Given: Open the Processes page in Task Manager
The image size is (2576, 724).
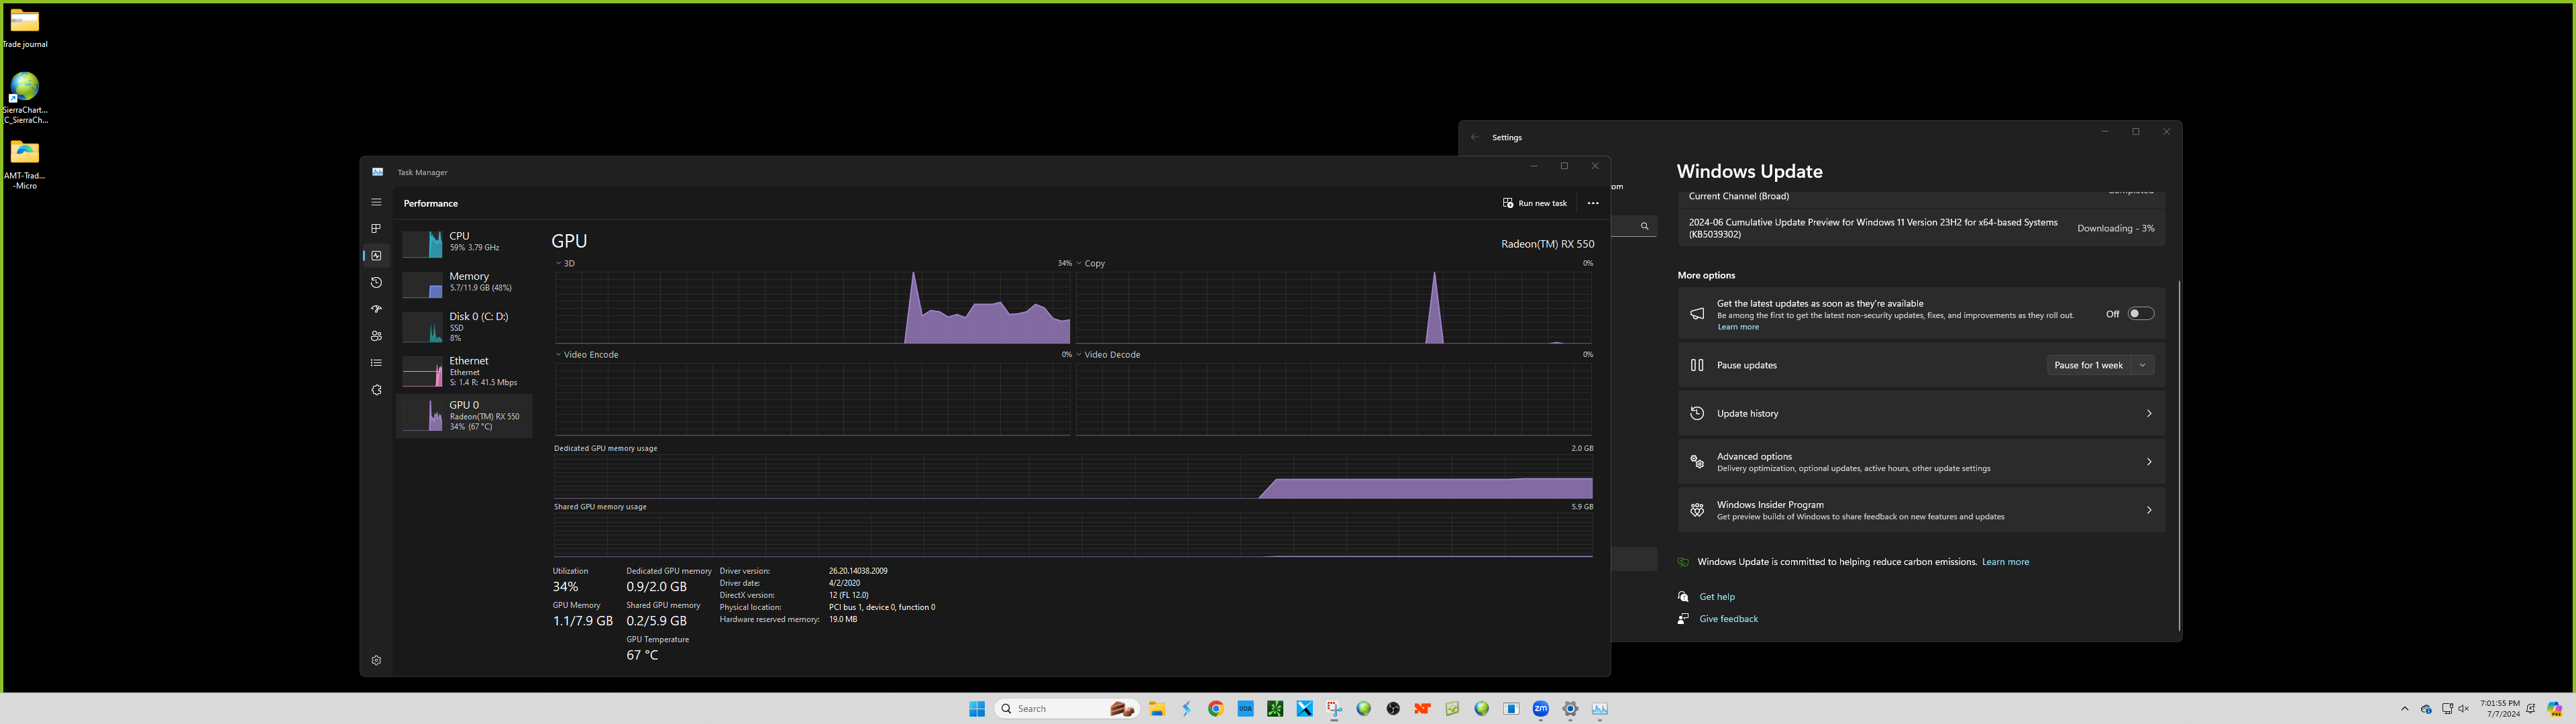Looking at the screenshot, I should 376,229.
